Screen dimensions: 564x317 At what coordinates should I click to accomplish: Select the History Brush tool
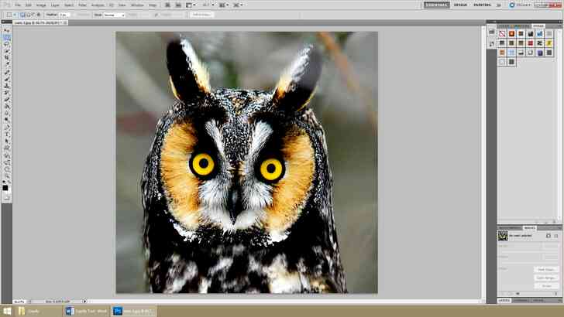click(6, 93)
